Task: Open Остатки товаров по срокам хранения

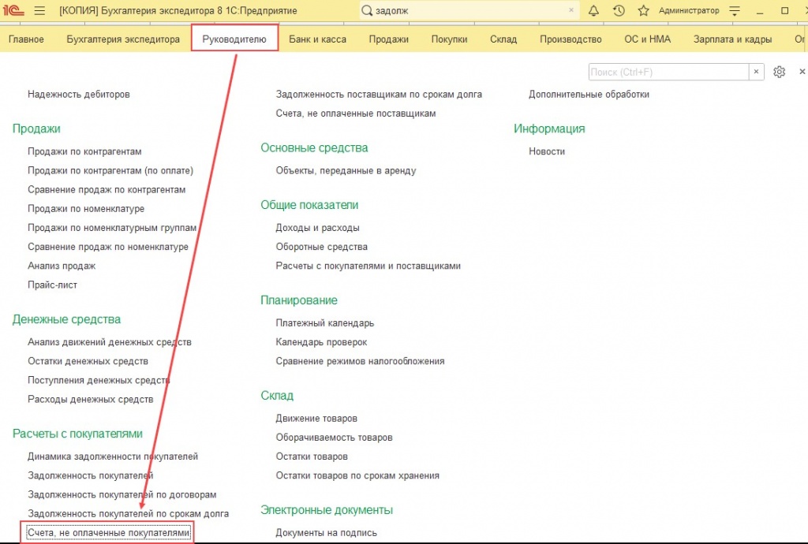Action: click(x=357, y=475)
